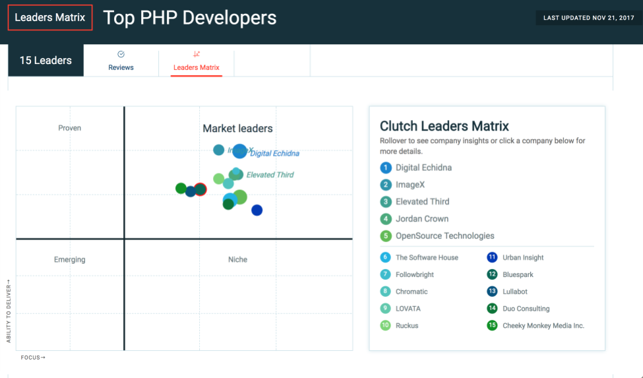Click the number 3 badge for Elevated Third
The image size is (643, 378).
[x=386, y=202]
